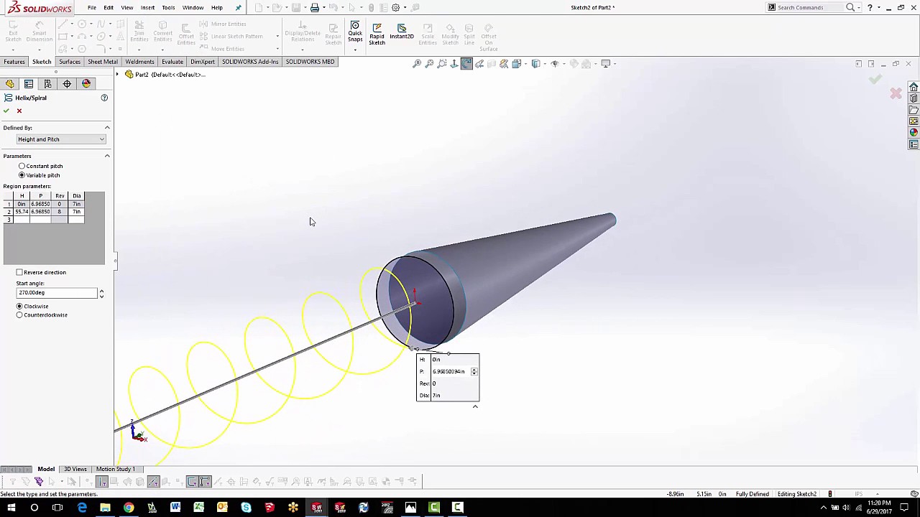This screenshot has width=920, height=517.
Task: Open the ConfigurationManager tab icon
Action: (47, 84)
